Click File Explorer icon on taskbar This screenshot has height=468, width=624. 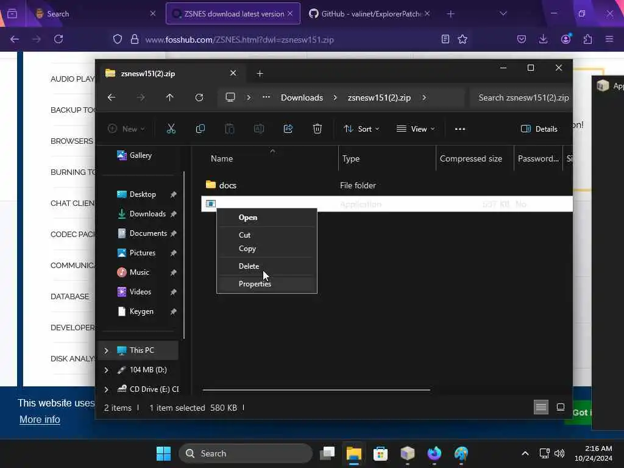[x=354, y=453]
